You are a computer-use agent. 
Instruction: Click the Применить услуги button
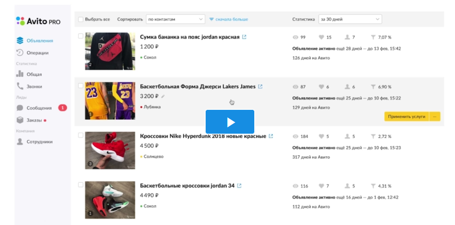(406, 116)
